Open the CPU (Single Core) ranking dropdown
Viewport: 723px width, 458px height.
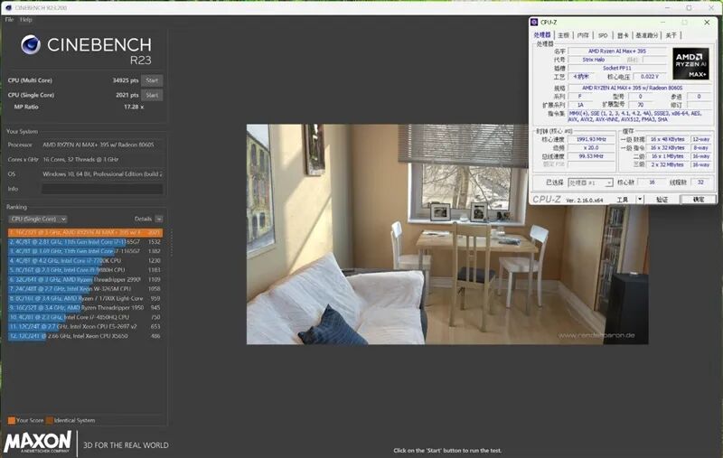(38, 219)
